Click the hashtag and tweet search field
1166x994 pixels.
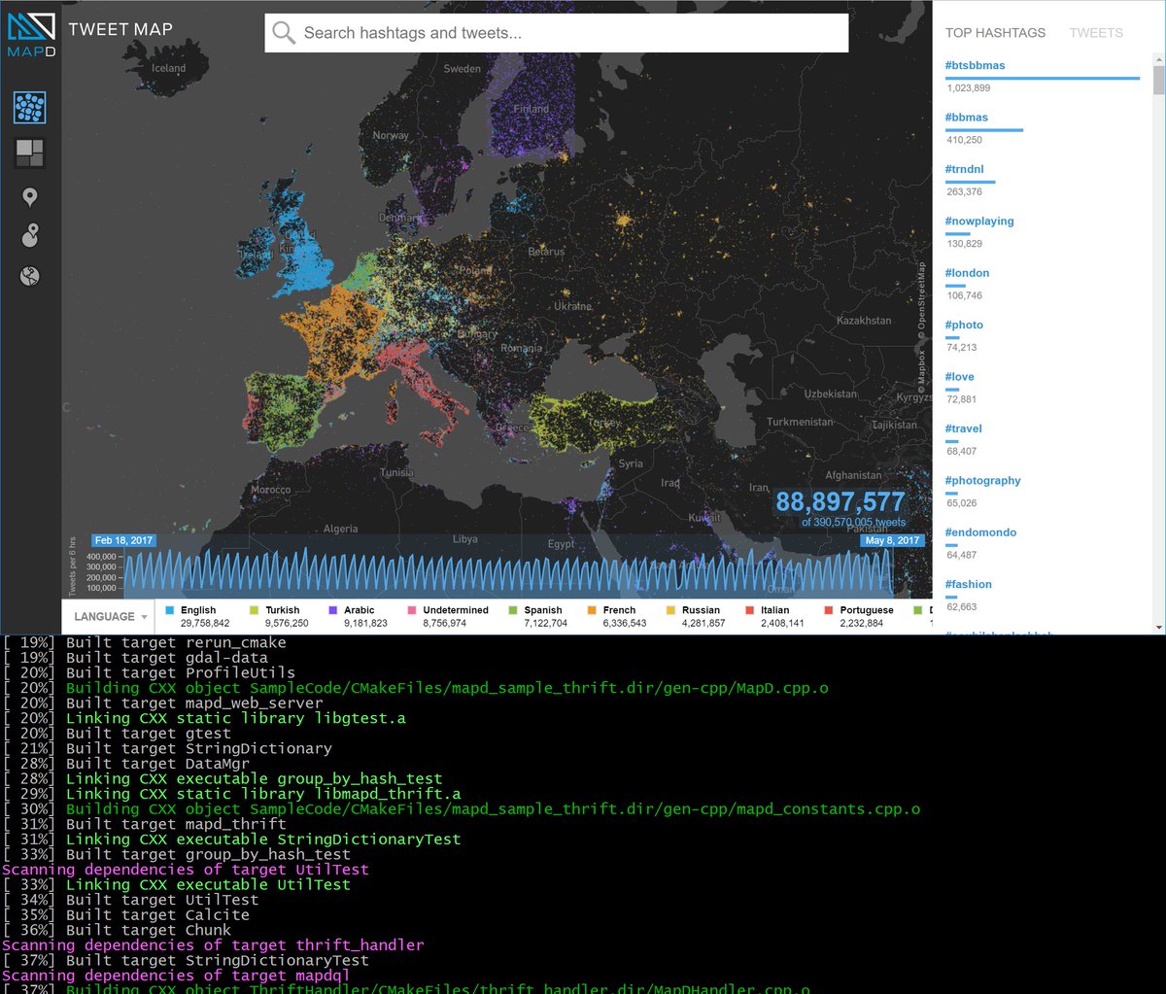point(557,33)
